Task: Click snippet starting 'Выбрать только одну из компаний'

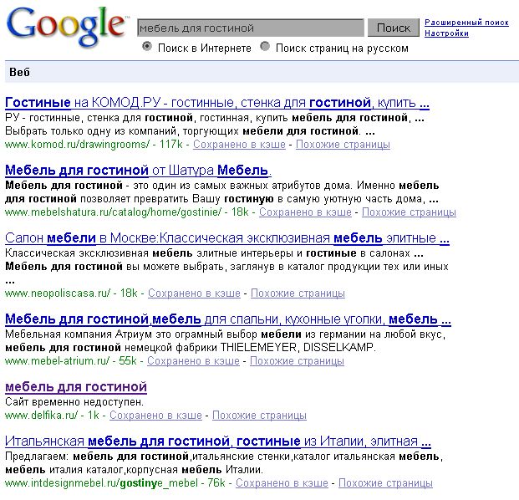Action: (190, 131)
